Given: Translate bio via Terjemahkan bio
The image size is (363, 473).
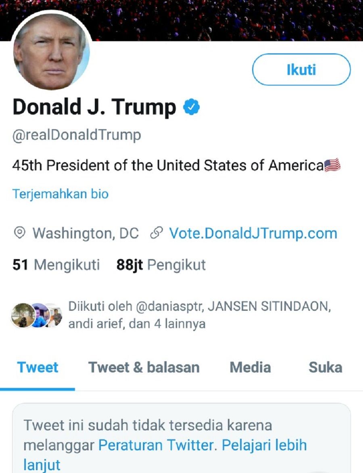Looking at the screenshot, I should tap(60, 194).
